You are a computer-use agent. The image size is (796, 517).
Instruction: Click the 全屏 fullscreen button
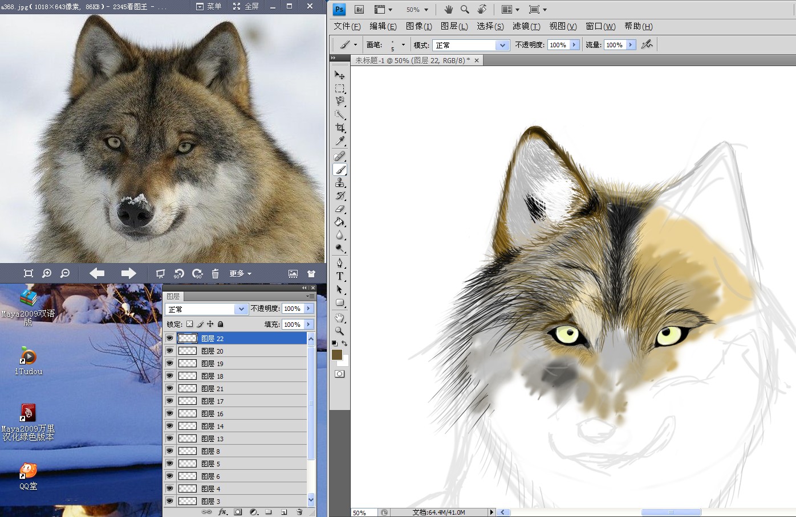246,6
